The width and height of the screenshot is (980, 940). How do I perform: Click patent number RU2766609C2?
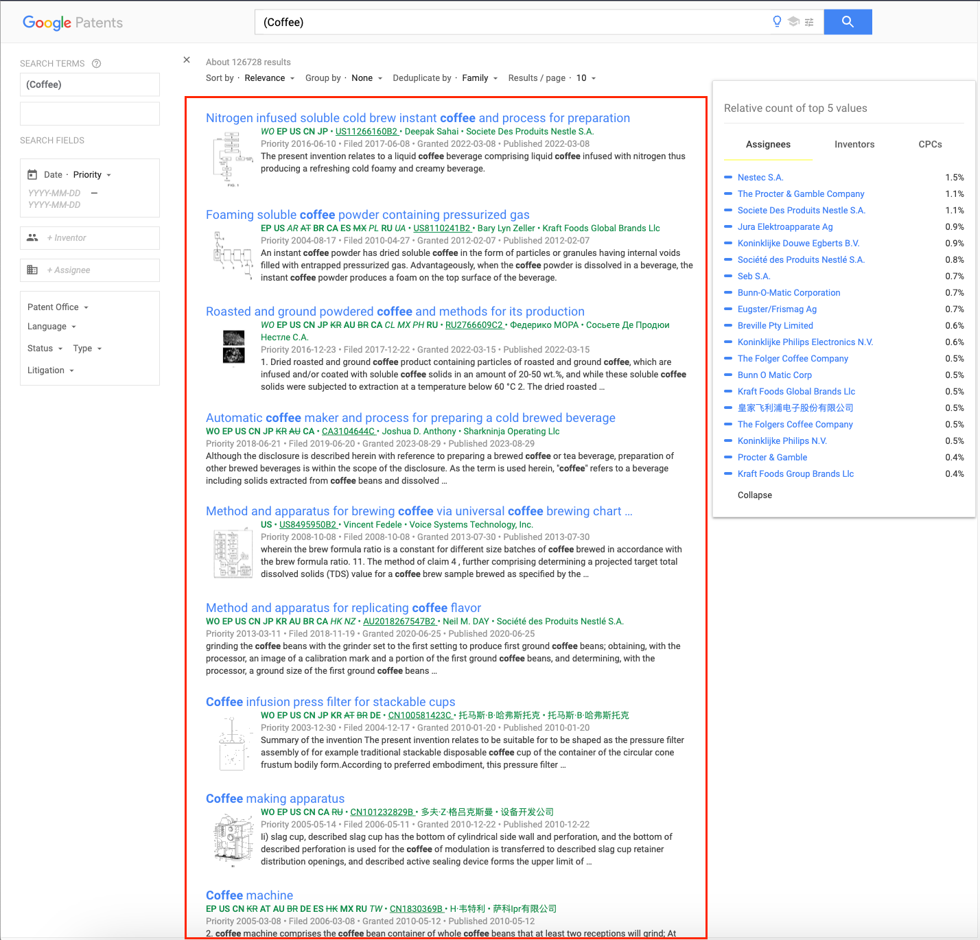[474, 325]
